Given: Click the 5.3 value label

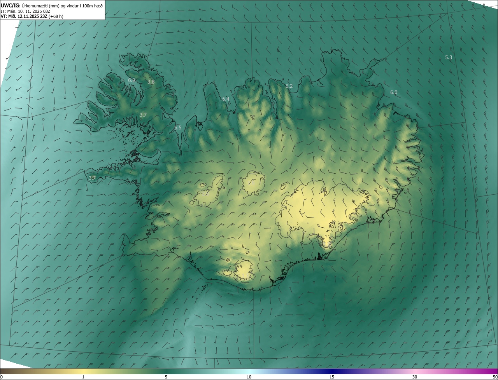Looking at the screenshot, I should pos(449,57).
